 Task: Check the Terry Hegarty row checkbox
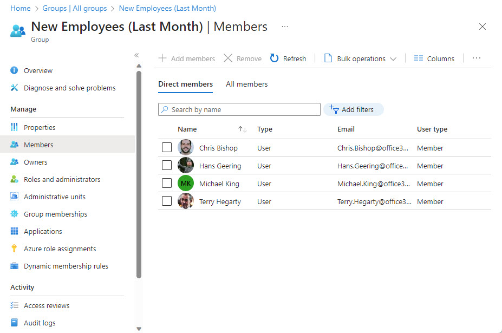(x=167, y=201)
